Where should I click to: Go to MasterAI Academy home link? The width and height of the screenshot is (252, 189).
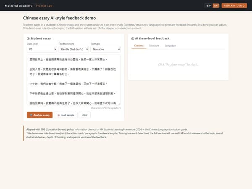point(18,6)
